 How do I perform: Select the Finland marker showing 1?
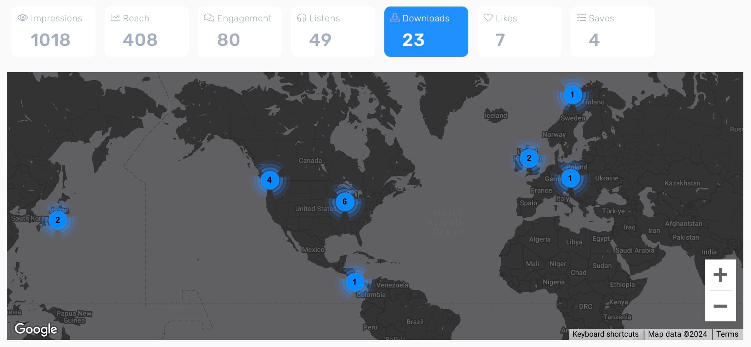pyautogui.click(x=572, y=95)
